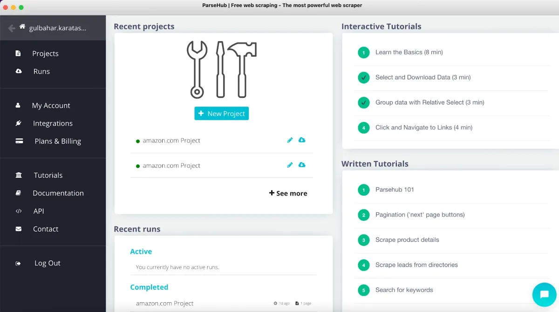Open Group data with Relative Select tutorial

point(430,102)
